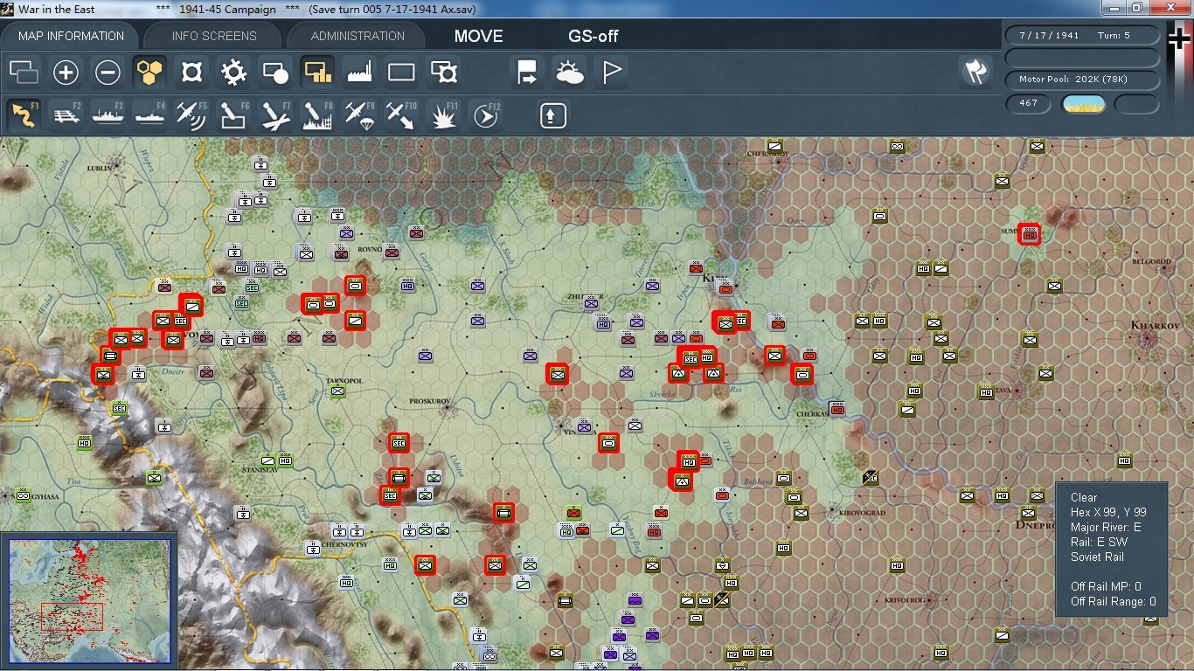Toggle the square-with-corner-nodes map overlay icon
Screen dimensions: 1194x671
191,73
